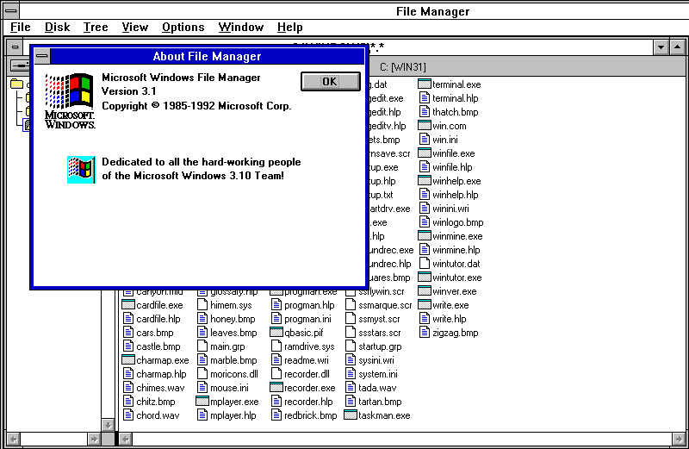Select the thatch.bmp file icon
The image size is (689, 449).
(x=424, y=112)
